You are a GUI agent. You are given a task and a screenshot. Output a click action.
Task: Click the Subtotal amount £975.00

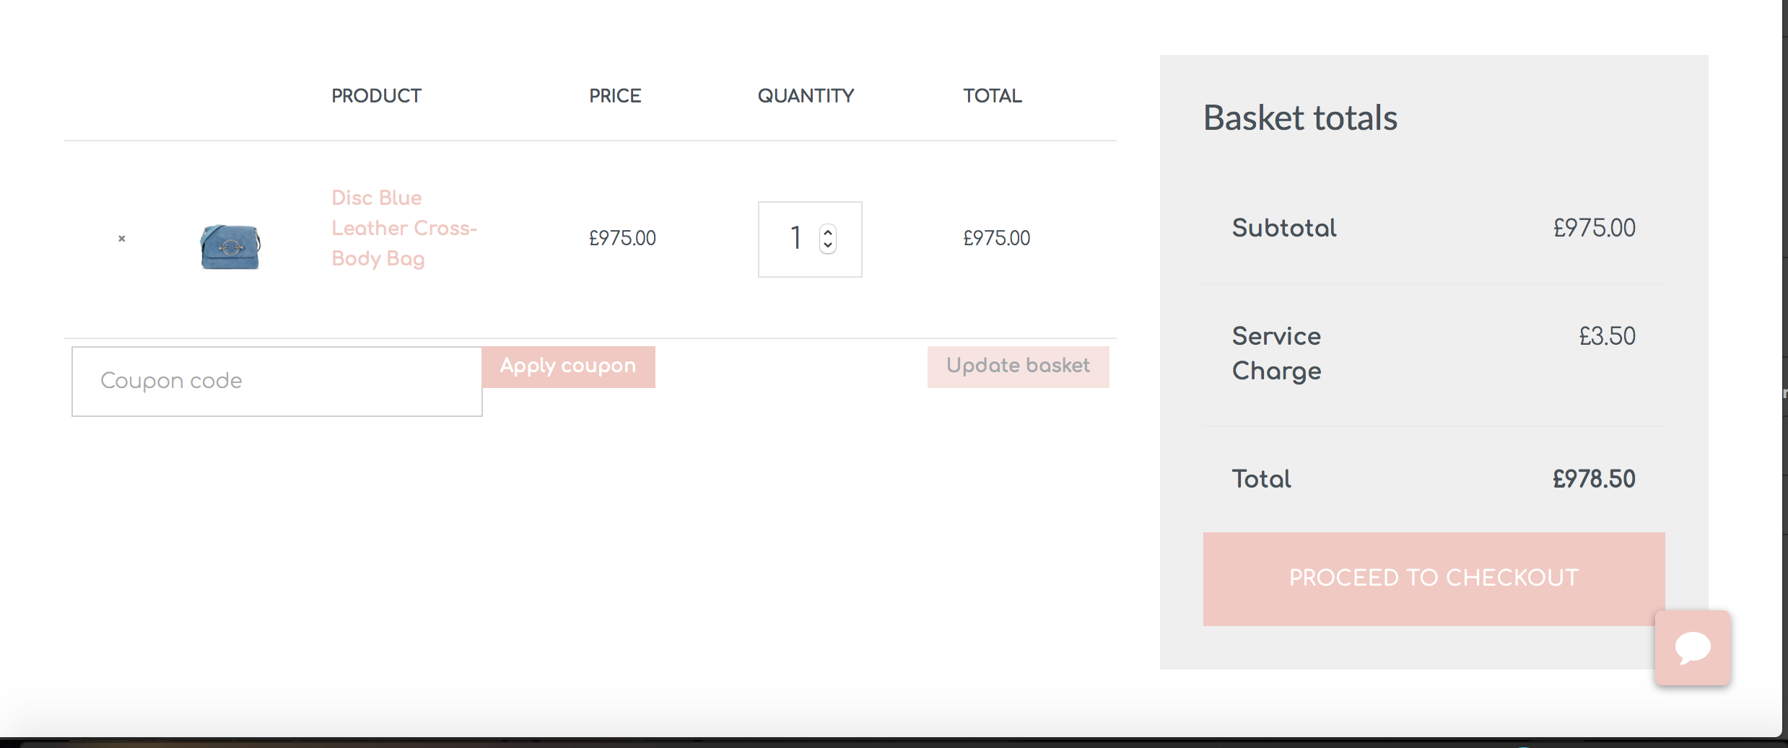click(1594, 228)
